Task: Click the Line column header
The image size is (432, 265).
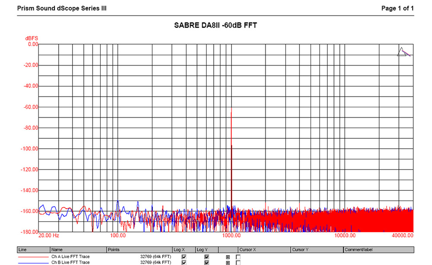Action: pos(33,249)
